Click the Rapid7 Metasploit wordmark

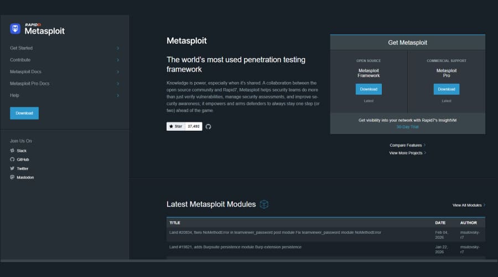coord(44,29)
